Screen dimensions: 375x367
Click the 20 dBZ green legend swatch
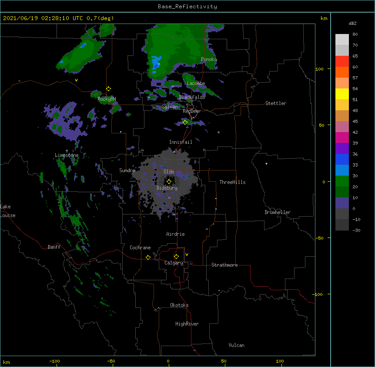pos(342,181)
